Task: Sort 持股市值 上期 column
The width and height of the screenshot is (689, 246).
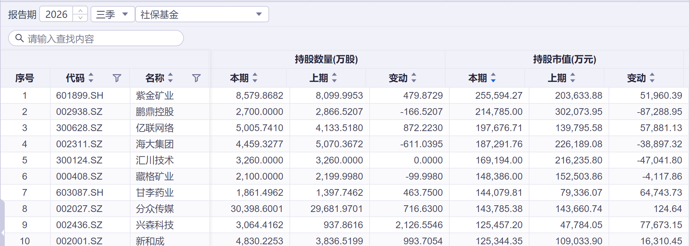Action: click(x=573, y=78)
